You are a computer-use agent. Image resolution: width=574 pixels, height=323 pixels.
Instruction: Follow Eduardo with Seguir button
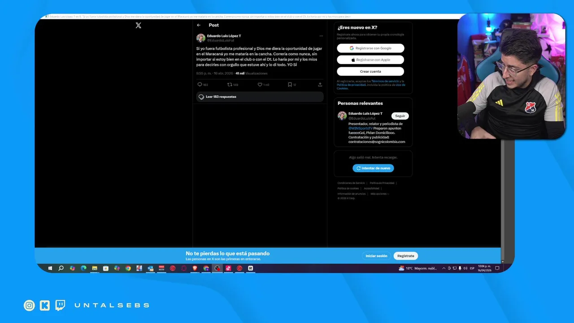[400, 116]
